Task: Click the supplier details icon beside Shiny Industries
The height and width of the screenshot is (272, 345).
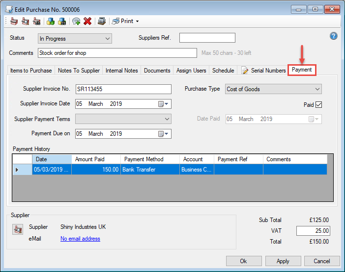Action: 18,229
